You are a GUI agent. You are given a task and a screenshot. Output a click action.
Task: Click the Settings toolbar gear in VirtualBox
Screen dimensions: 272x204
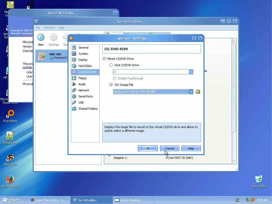coord(53,37)
